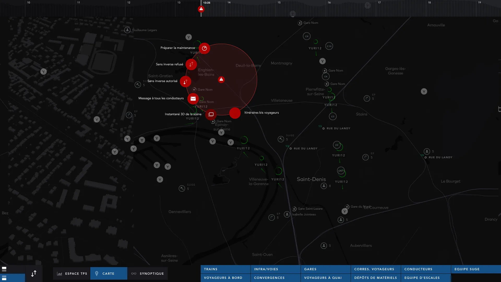Screen dimensions: 501x282
Task: Toggle the VOYAGEURS À BORD filter
Action: pos(225,278)
